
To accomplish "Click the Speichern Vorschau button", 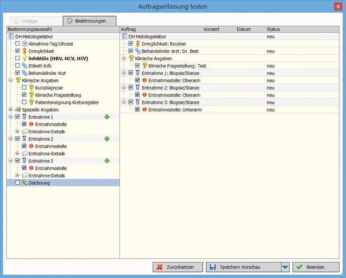I will coord(244,267).
